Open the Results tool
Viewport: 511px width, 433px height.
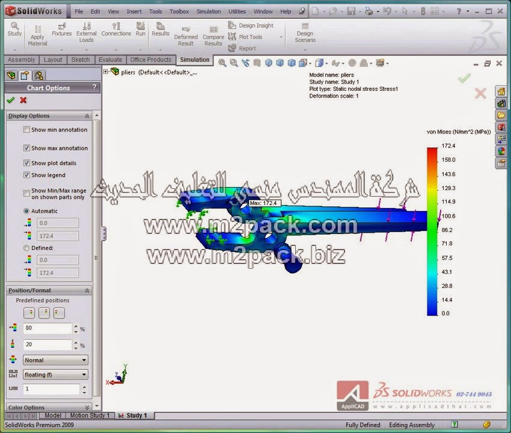(x=161, y=29)
